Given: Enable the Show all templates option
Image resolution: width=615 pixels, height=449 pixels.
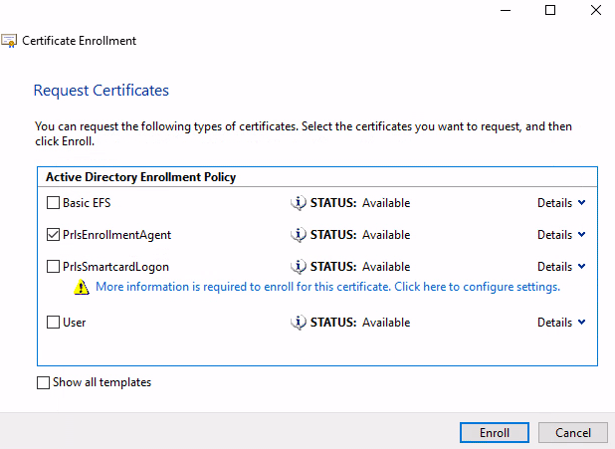Looking at the screenshot, I should coord(43,382).
